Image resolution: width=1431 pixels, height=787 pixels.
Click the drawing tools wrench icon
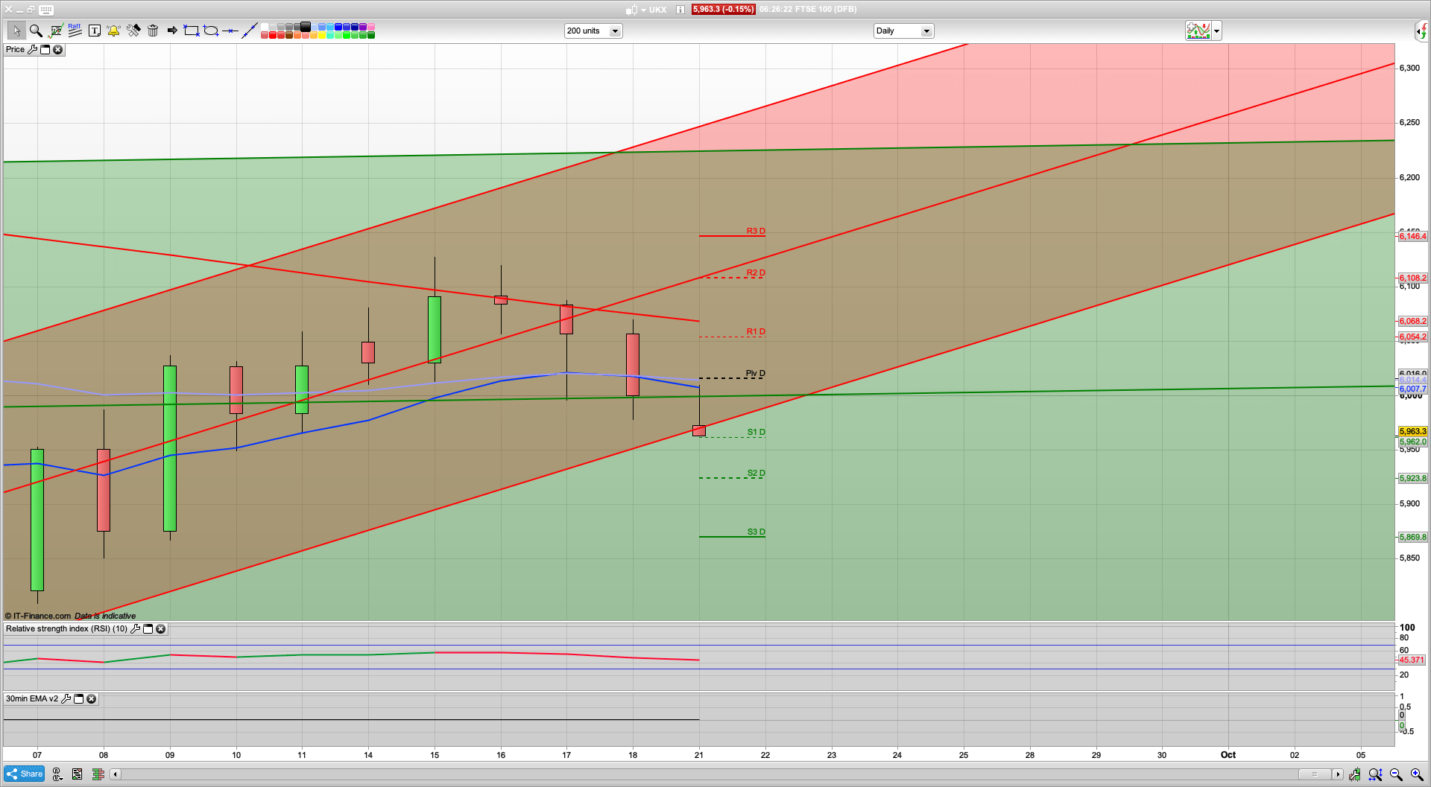tap(134, 31)
